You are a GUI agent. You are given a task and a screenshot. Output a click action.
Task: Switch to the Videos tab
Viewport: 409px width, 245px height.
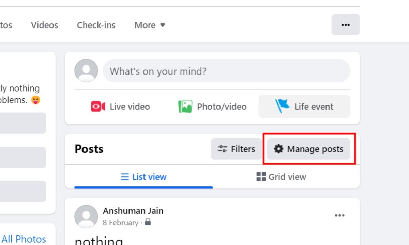tap(44, 24)
